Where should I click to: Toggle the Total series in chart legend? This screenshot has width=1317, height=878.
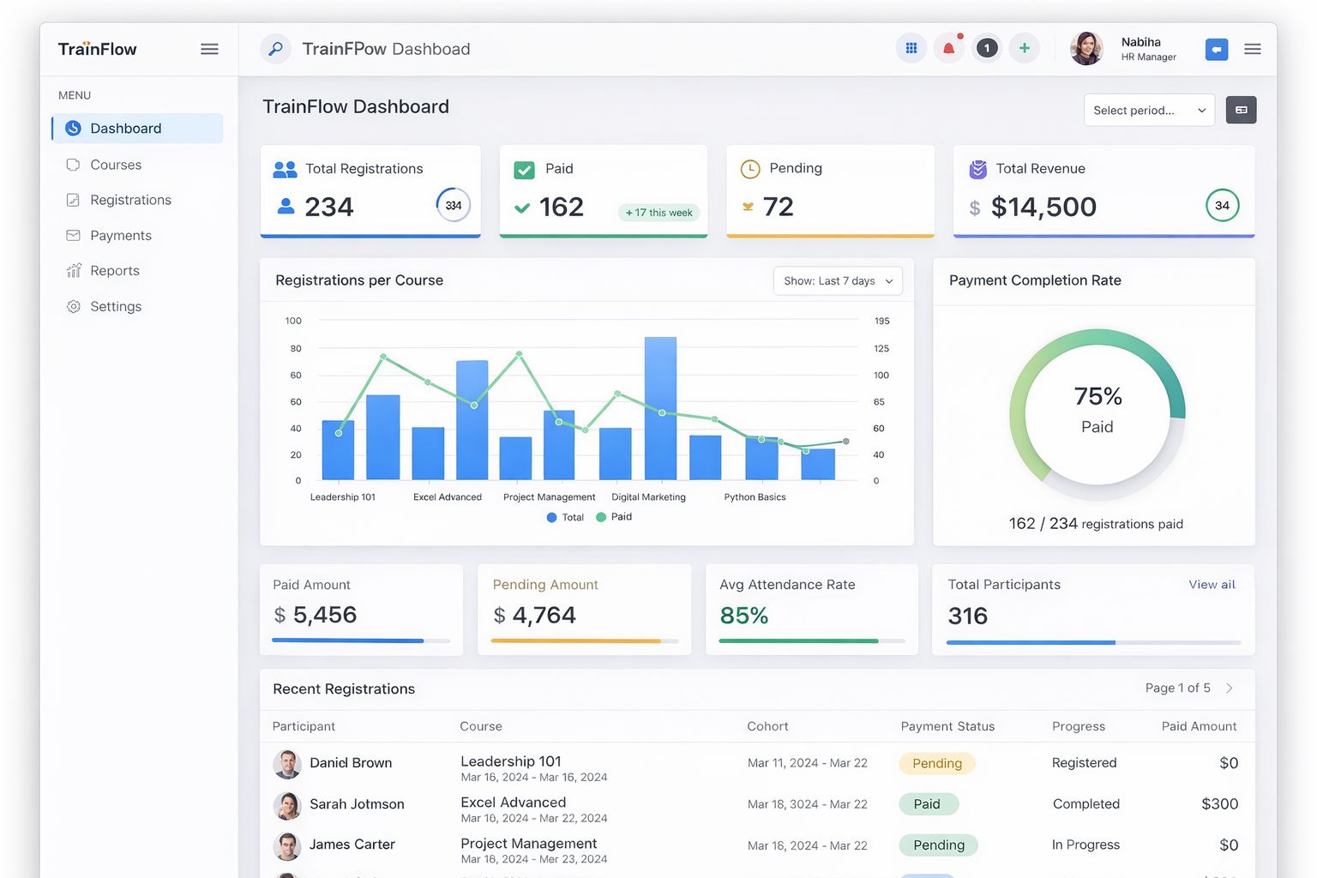click(x=566, y=517)
